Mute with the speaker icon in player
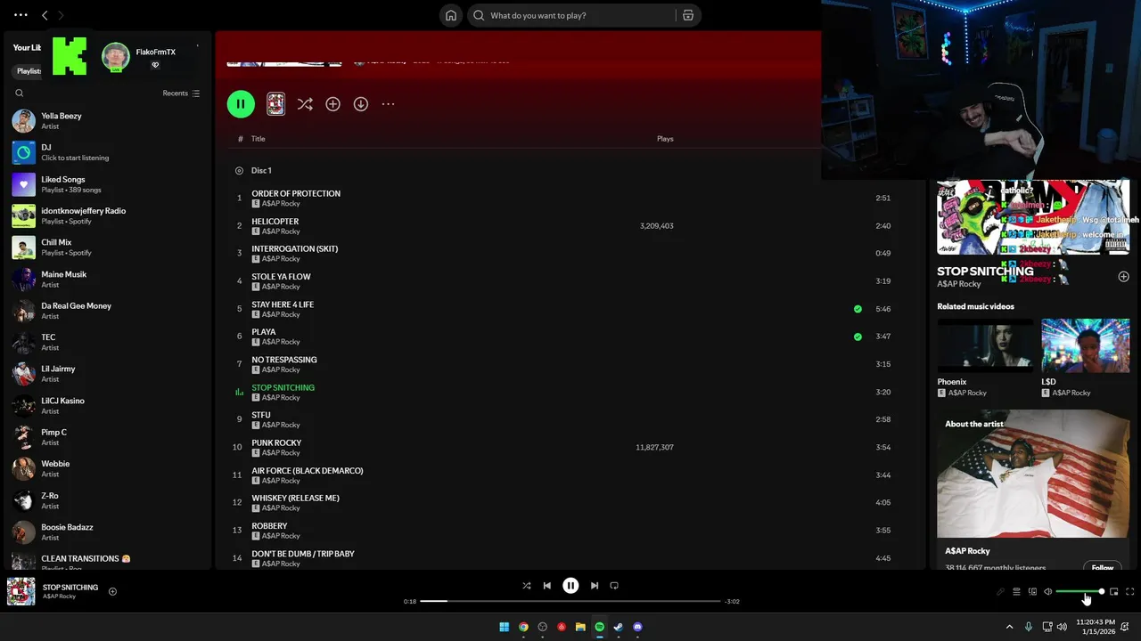 coord(1048,592)
